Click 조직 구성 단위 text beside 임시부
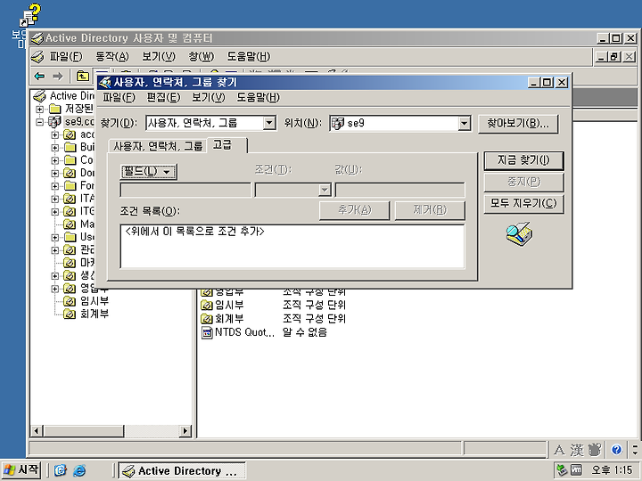The height and width of the screenshot is (481, 642). [x=314, y=306]
